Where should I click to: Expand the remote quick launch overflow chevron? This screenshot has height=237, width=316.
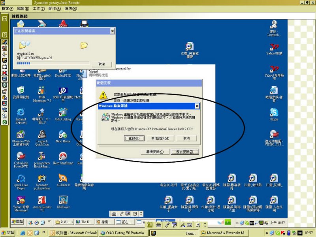coord(49,221)
